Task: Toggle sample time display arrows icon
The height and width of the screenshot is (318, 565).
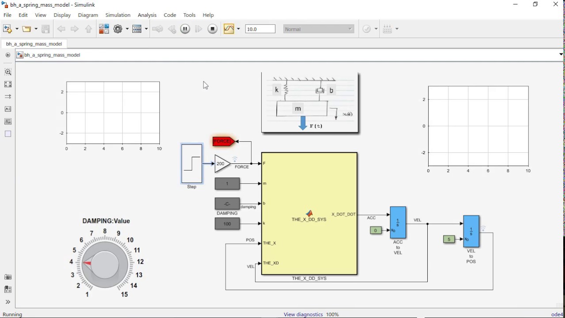Action: pos(8,97)
